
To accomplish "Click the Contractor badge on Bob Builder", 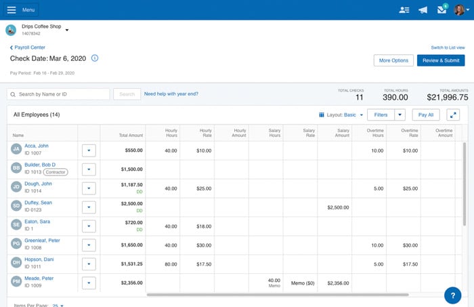I will click(56, 172).
